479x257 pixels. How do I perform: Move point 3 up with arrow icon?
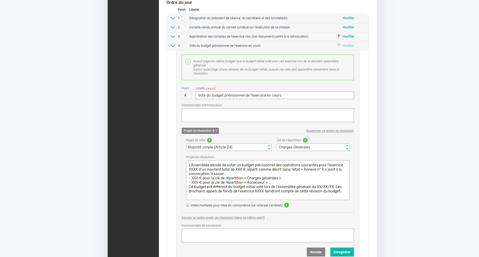[x=339, y=37]
